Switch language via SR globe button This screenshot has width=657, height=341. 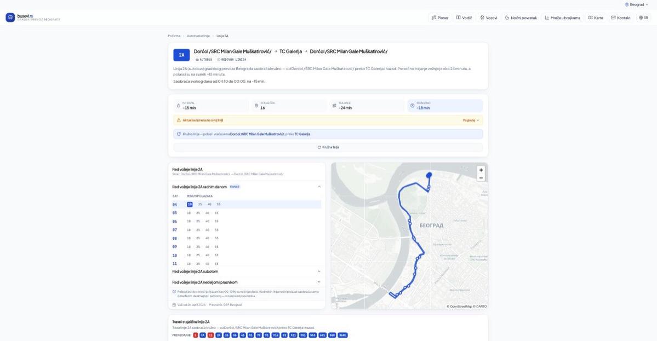coord(643,18)
